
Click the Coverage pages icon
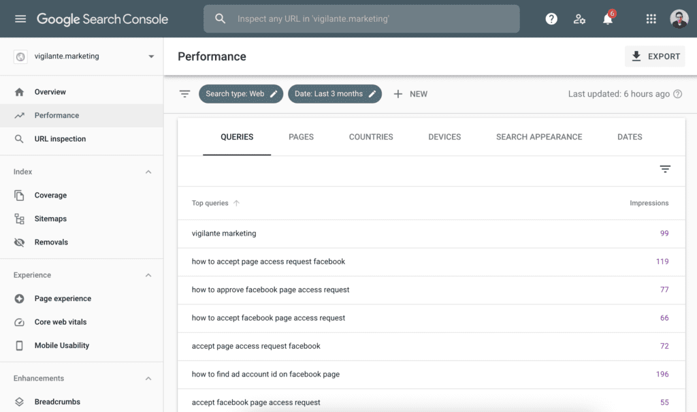tap(19, 195)
